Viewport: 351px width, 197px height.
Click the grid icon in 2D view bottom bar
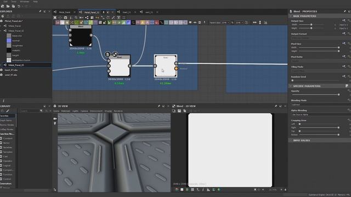193,190
